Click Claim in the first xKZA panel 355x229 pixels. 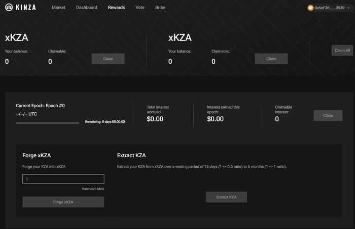(108, 59)
